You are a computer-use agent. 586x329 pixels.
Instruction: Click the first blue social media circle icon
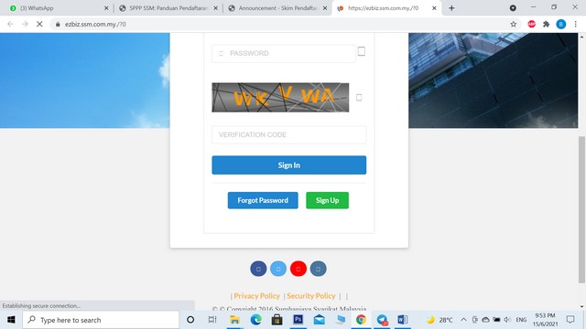(x=258, y=269)
